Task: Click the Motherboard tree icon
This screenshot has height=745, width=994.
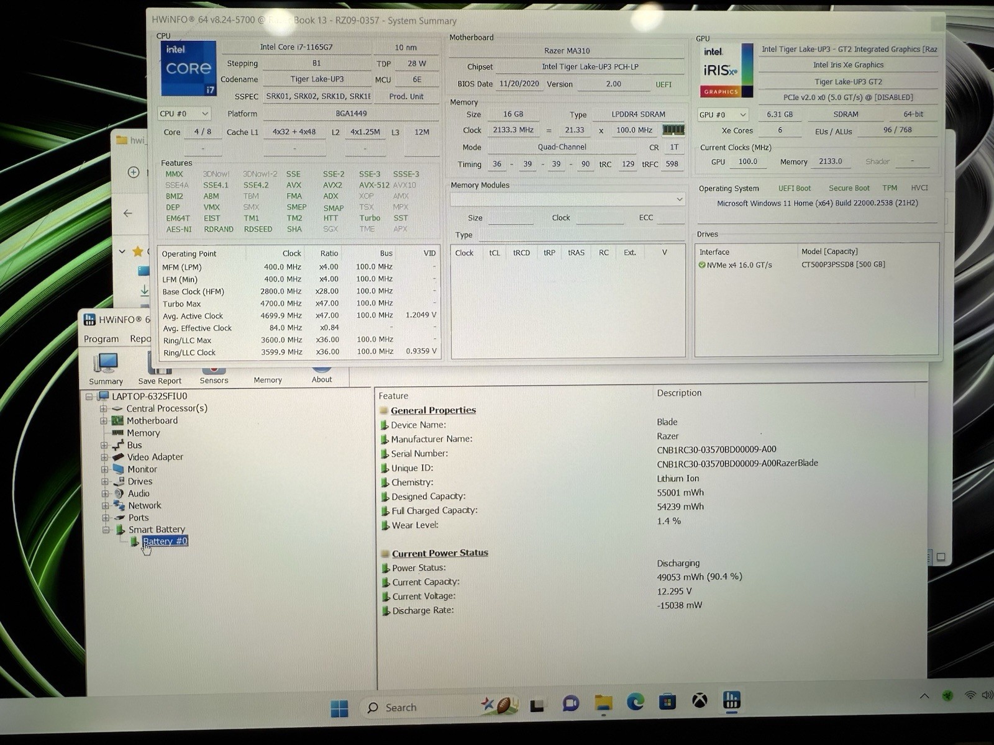Action: pos(117,421)
